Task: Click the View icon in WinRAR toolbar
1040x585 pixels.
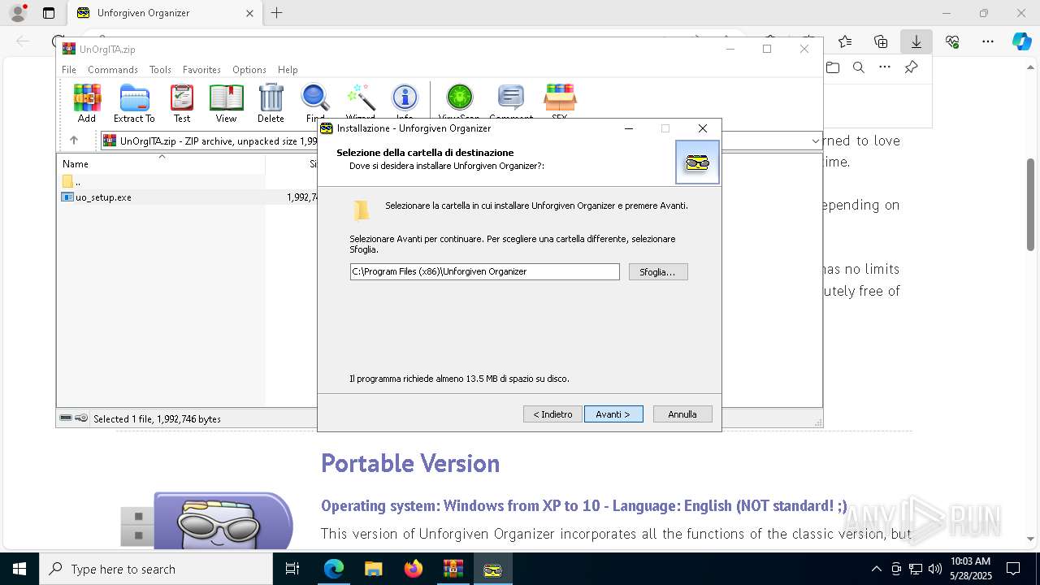Action: click(x=226, y=103)
